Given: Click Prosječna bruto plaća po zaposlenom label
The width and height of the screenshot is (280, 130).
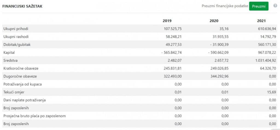Looking at the screenshot, I should point(34,116).
